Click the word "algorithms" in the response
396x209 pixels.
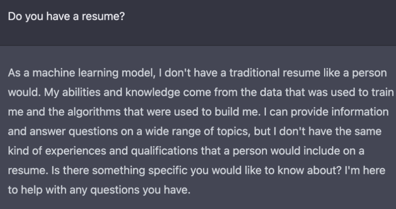coord(94,112)
